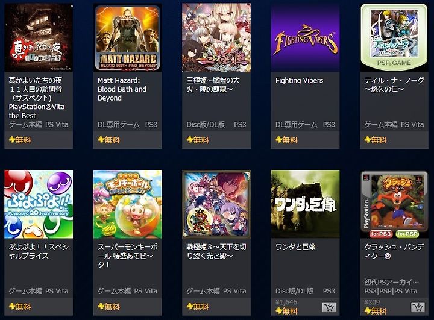Image resolution: width=434 pixels, height=320 pixels.
Task: Click PS Plus 無料 price under ぷよぷよ
Action: [x=20, y=307]
